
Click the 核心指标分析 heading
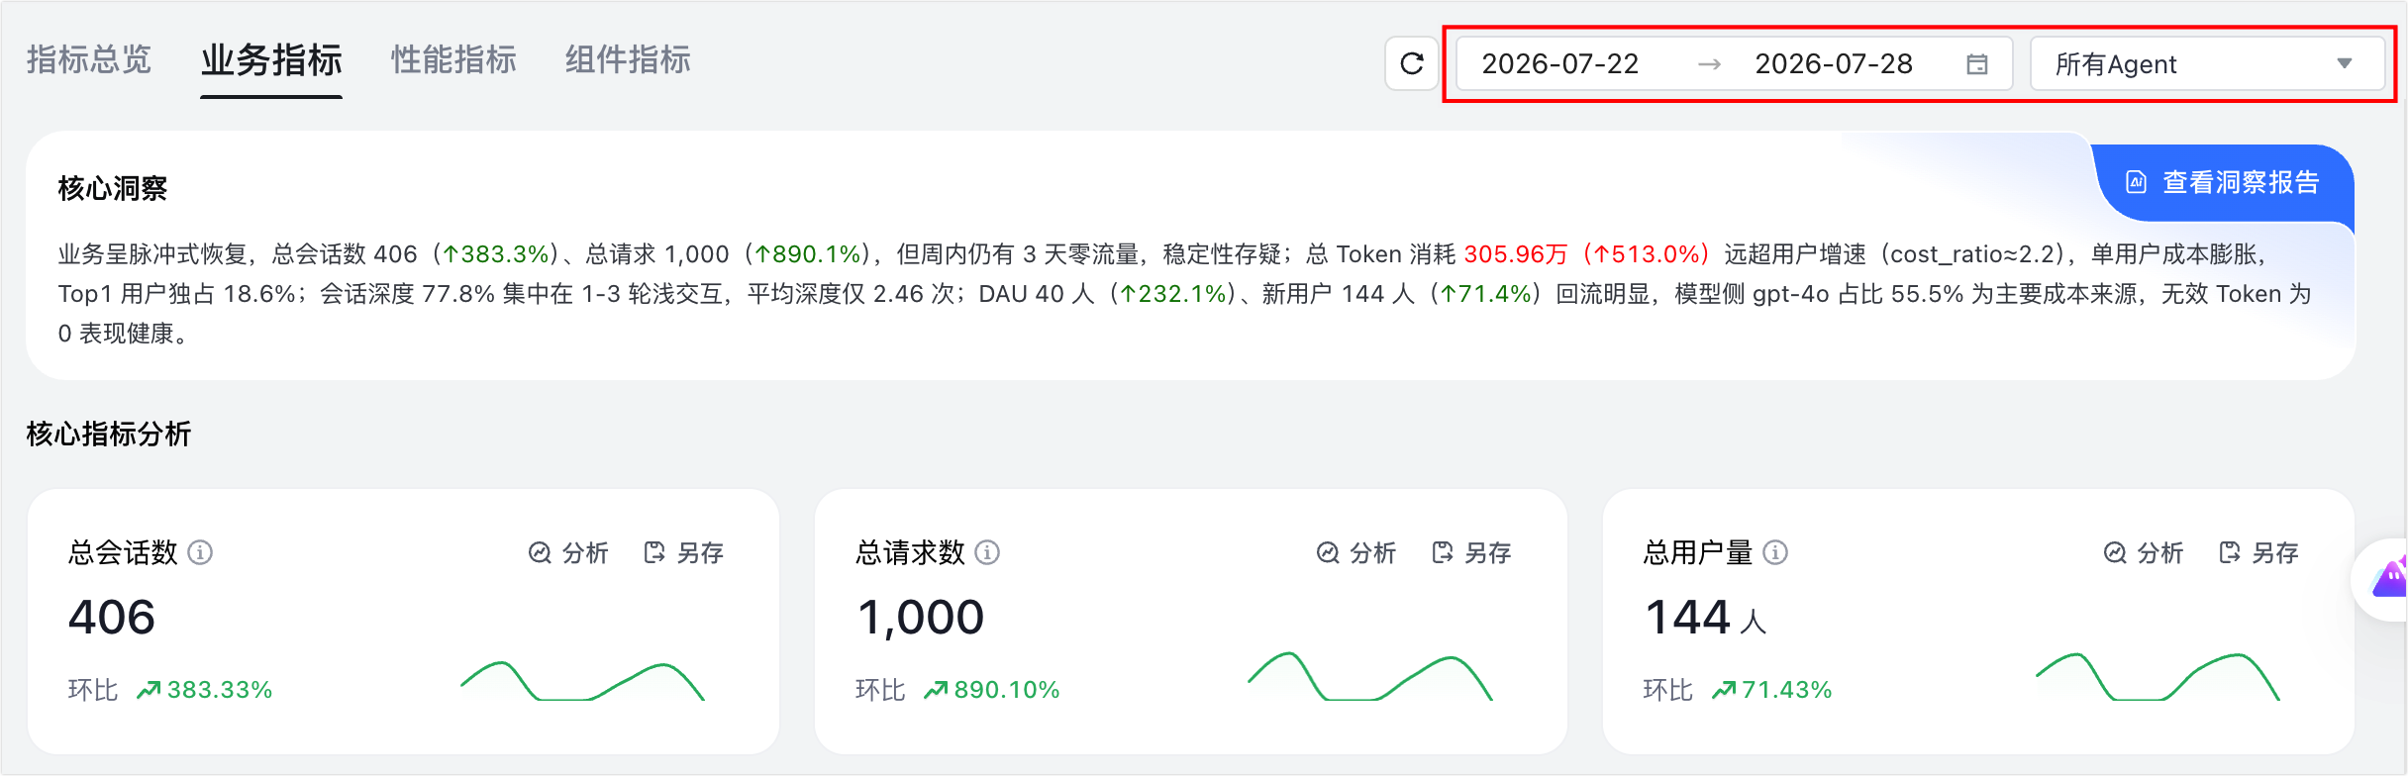(x=109, y=434)
